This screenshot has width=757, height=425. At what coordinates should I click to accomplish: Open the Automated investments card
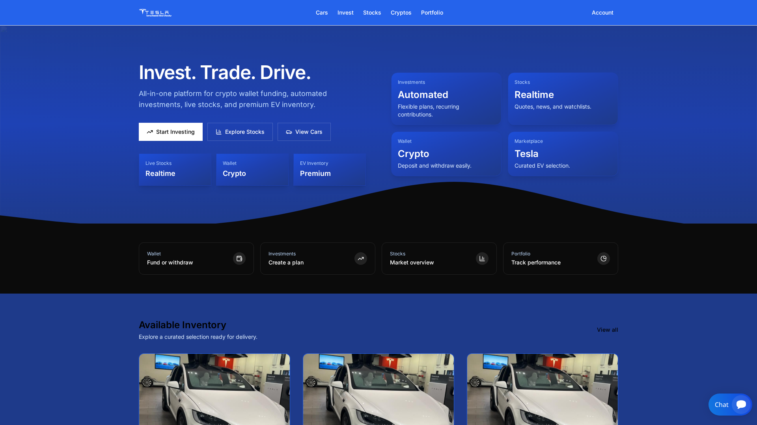tap(446, 98)
